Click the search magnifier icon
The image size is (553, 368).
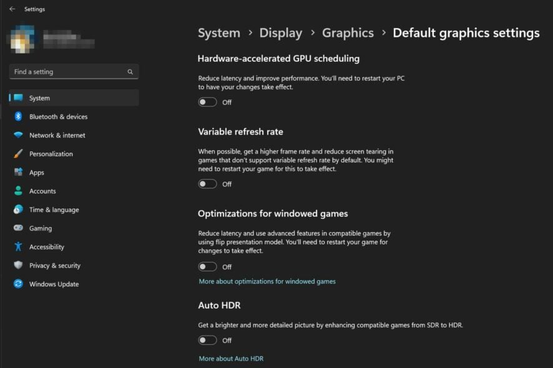pyautogui.click(x=130, y=72)
